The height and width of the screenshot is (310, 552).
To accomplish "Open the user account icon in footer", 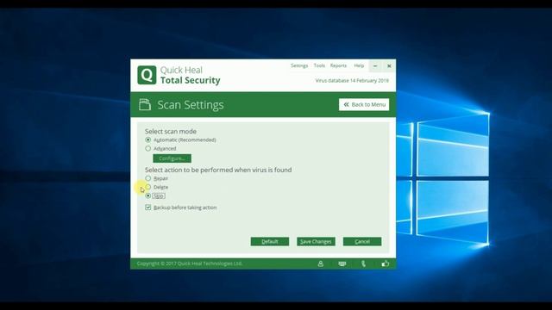I will tap(320, 263).
